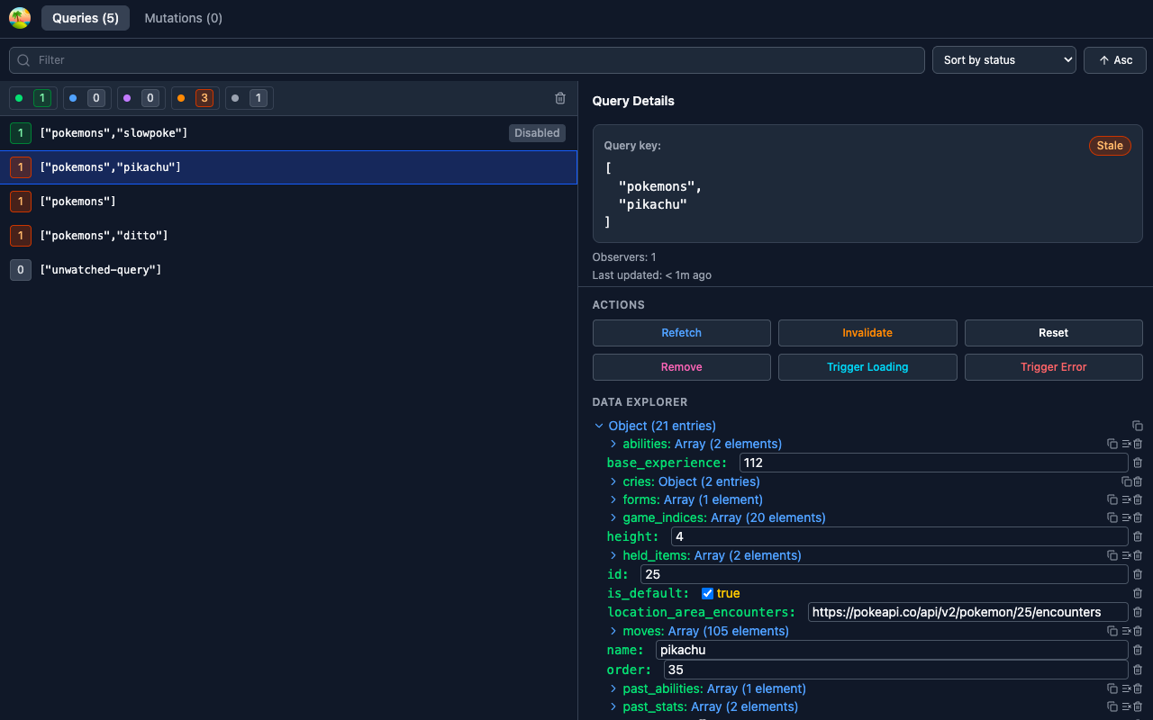Focus the Filter search field
This screenshot has width=1153, height=720.
(x=467, y=60)
